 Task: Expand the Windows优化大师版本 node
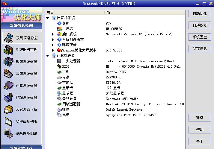pos(53,50)
